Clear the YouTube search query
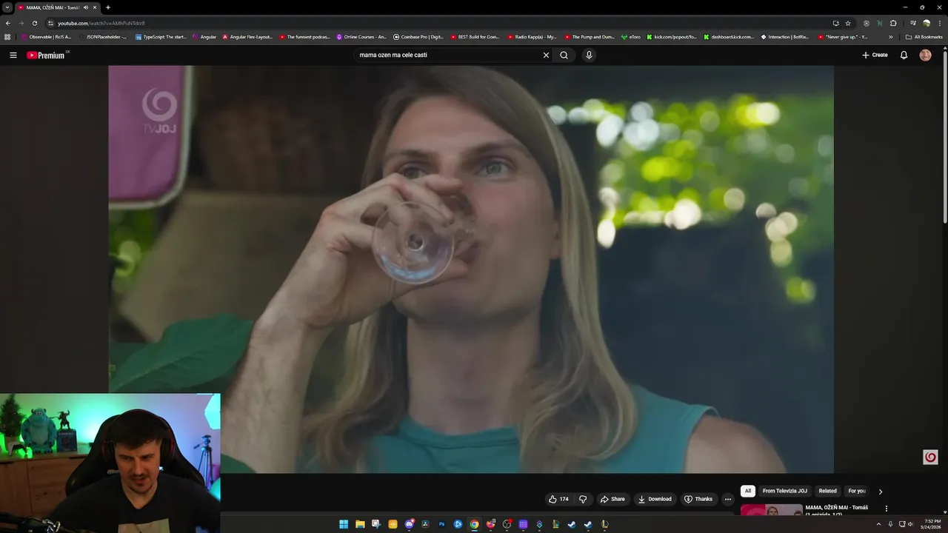The width and height of the screenshot is (948, 533). (546, 55)
